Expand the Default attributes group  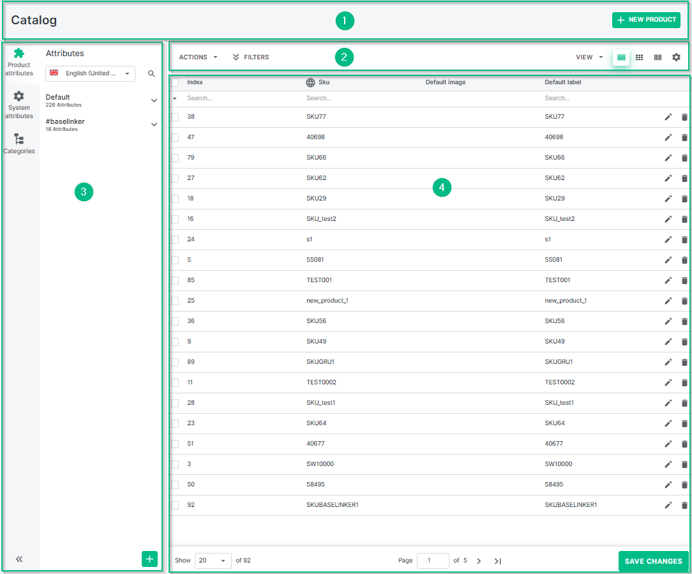tap(154, 100)
